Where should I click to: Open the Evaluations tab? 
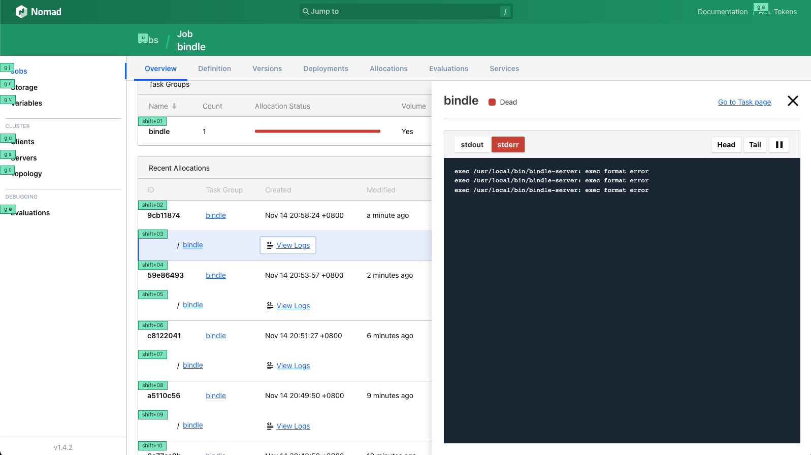click(x=448, y=69)
